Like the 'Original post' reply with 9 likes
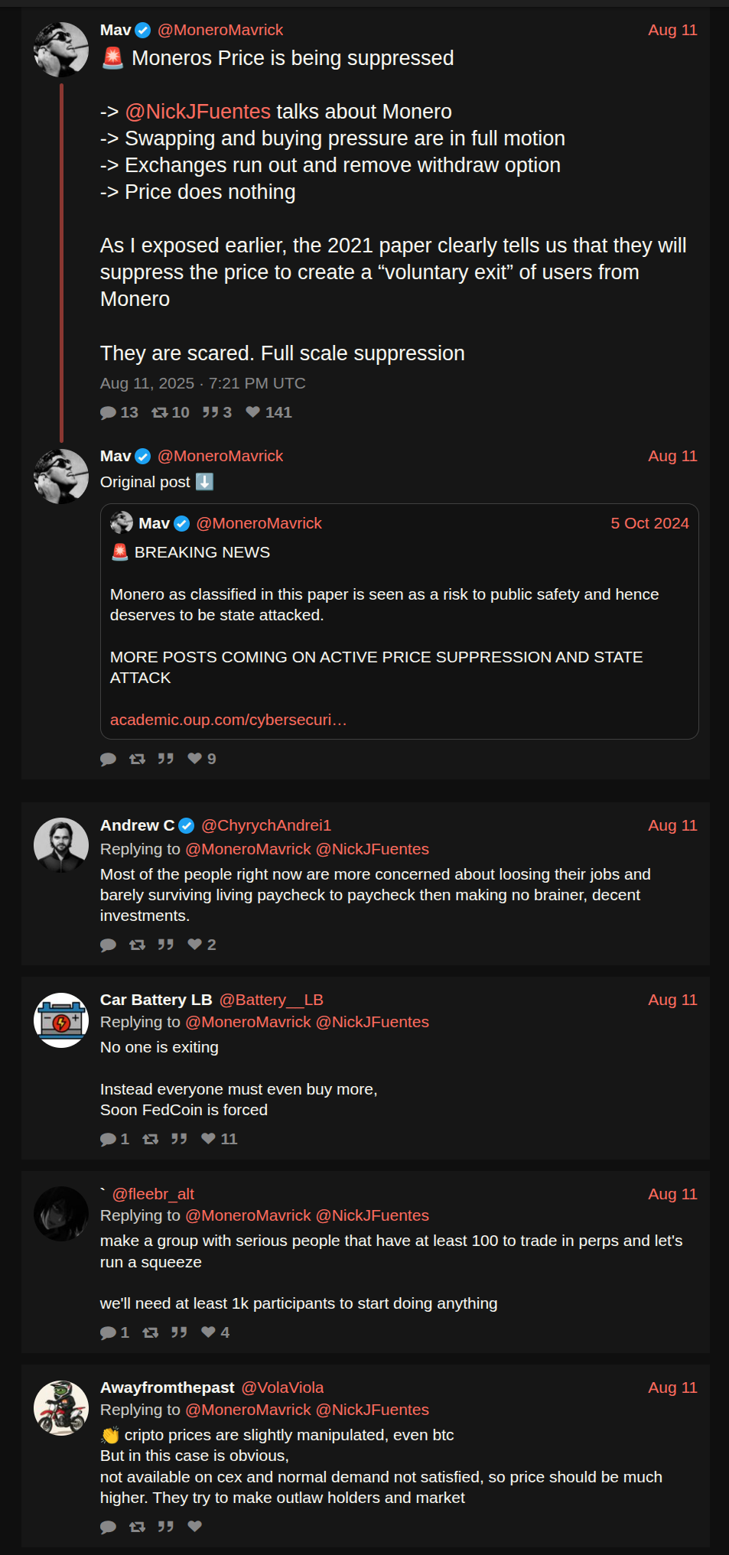 point(195,759)
